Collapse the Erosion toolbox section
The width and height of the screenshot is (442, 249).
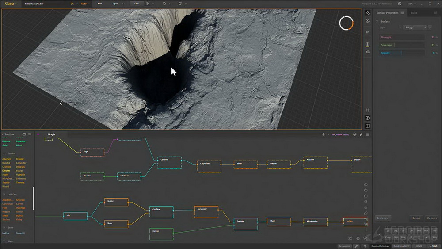(4, 153)
